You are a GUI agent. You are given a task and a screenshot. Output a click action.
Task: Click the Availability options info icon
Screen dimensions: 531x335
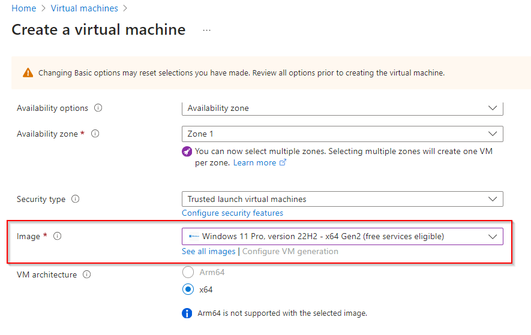tap(98, 108)
